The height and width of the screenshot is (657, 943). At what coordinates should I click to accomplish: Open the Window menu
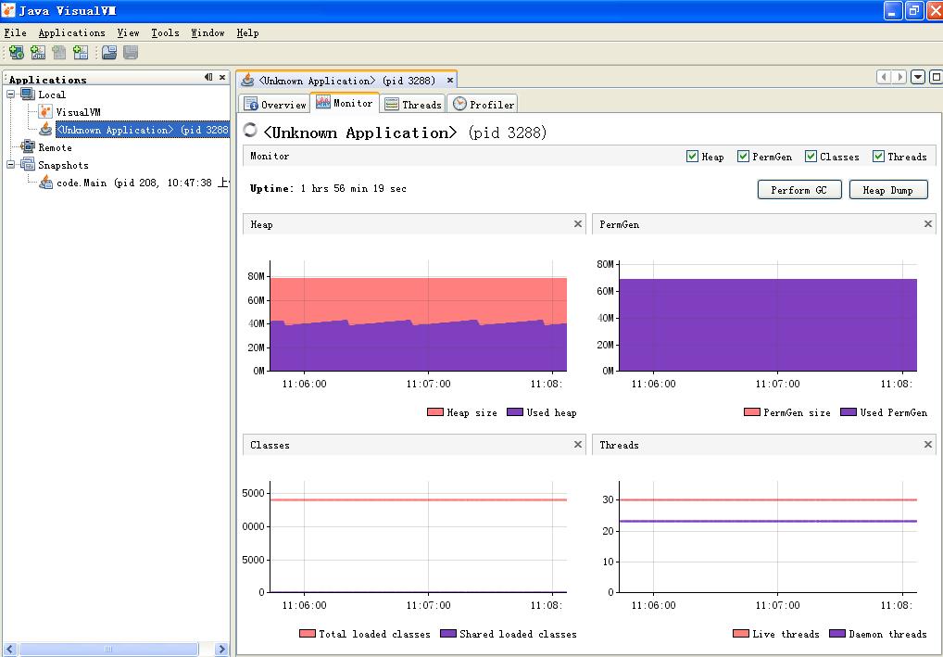click(x=207, y=33)
